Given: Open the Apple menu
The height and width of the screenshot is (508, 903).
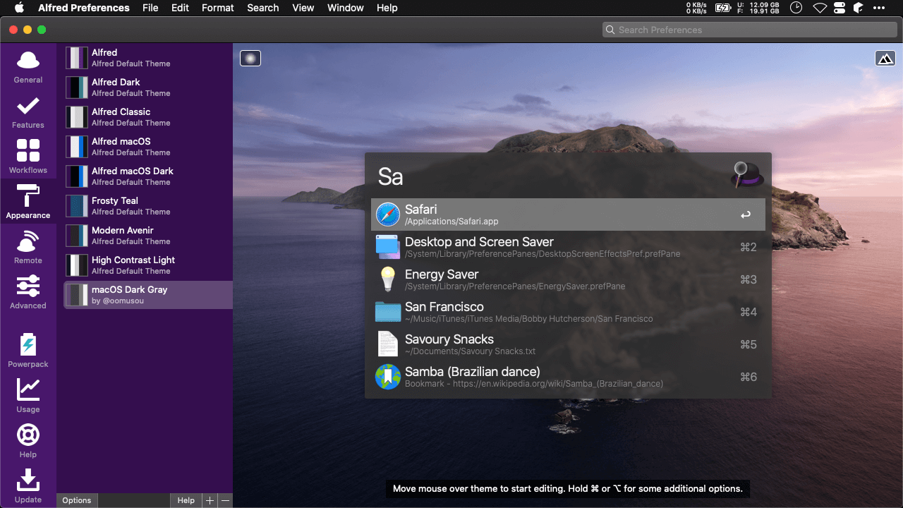Looking at the screenshot, I should pyautogui.click(x=19, y=8).
